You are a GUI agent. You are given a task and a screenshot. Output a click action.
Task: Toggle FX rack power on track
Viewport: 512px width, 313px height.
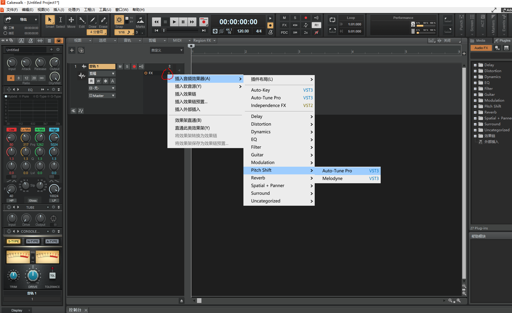click(146, 73)
